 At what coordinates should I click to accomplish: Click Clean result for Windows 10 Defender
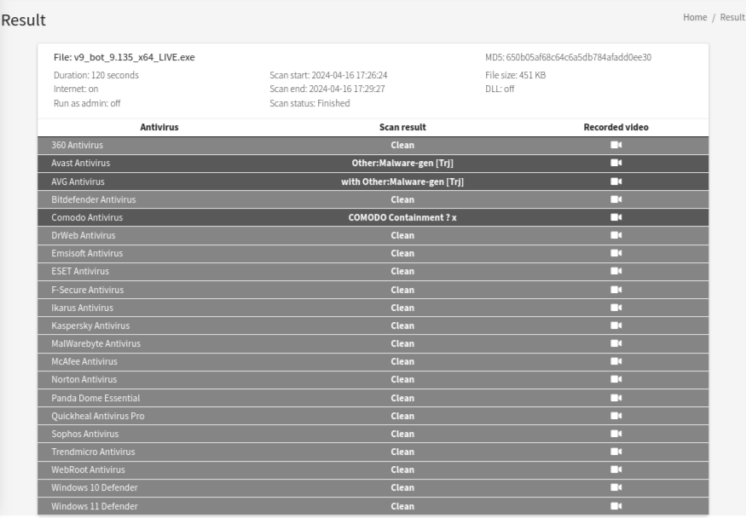402,488
